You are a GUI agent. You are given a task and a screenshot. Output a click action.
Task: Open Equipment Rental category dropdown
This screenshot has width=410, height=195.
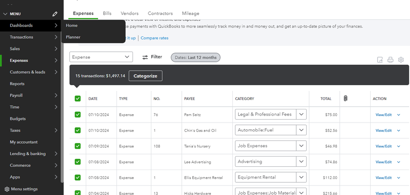301,177
